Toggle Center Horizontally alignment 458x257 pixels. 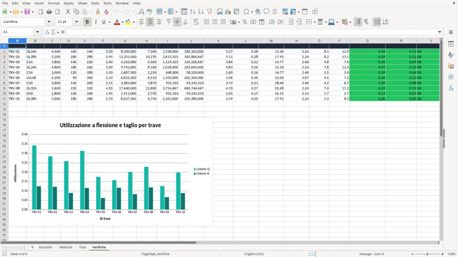(150, 22)
